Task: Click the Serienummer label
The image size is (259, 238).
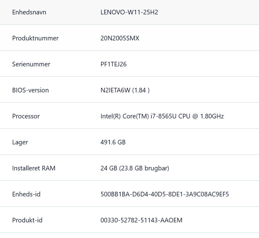Action: click(31, 64)
